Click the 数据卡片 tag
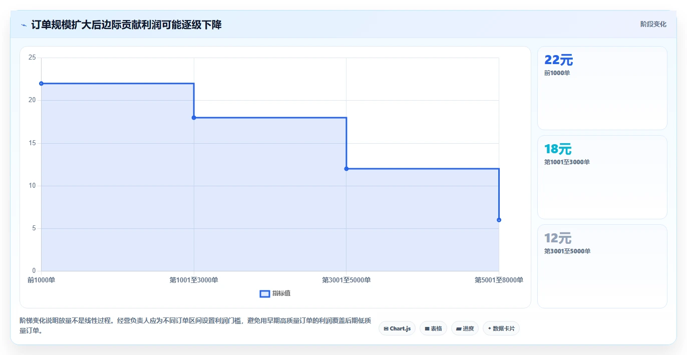This screenshot has height=355, width=687. 501,328
